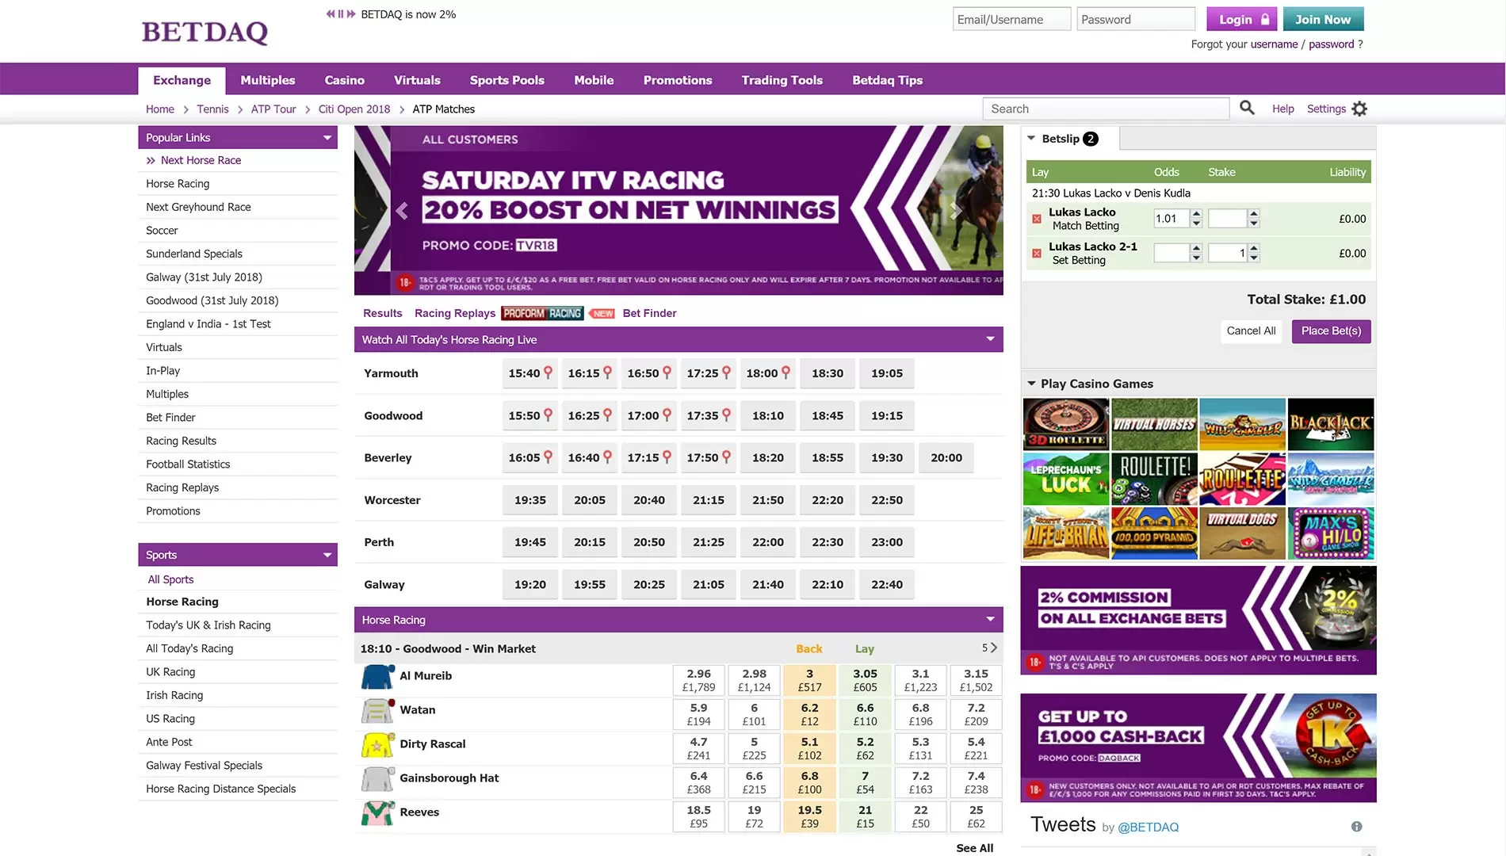Viewport: 1506px width, 856px height.
Task: Click forgot password link
Action: pyautogui.click(x=1331, y=44)
